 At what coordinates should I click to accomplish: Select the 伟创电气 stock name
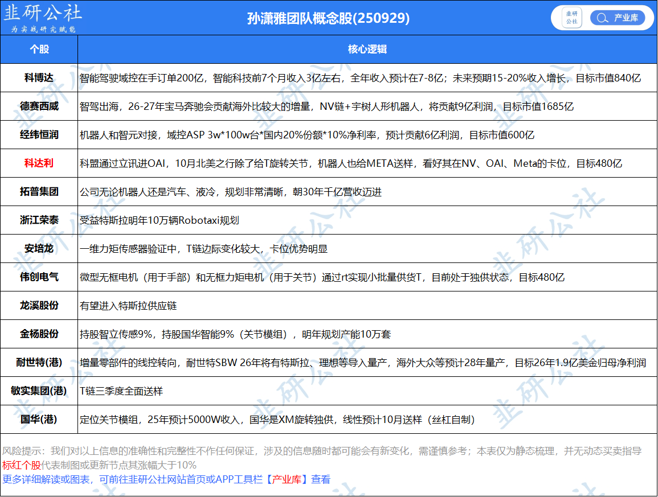[x=39, y=277]
